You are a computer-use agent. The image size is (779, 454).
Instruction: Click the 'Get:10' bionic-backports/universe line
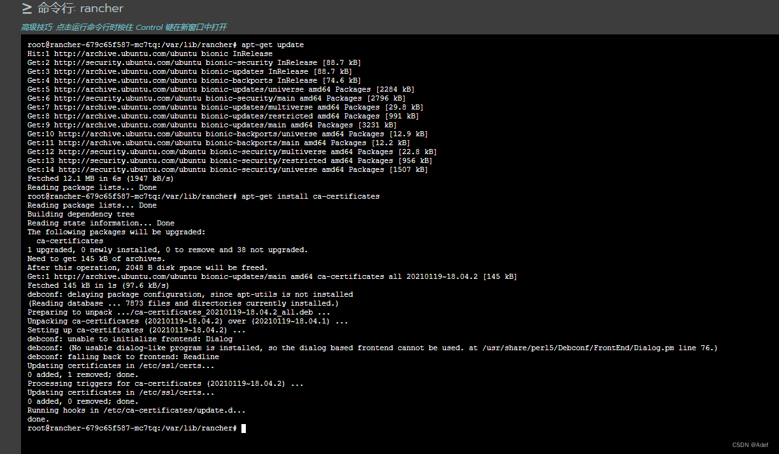(227, 134)
